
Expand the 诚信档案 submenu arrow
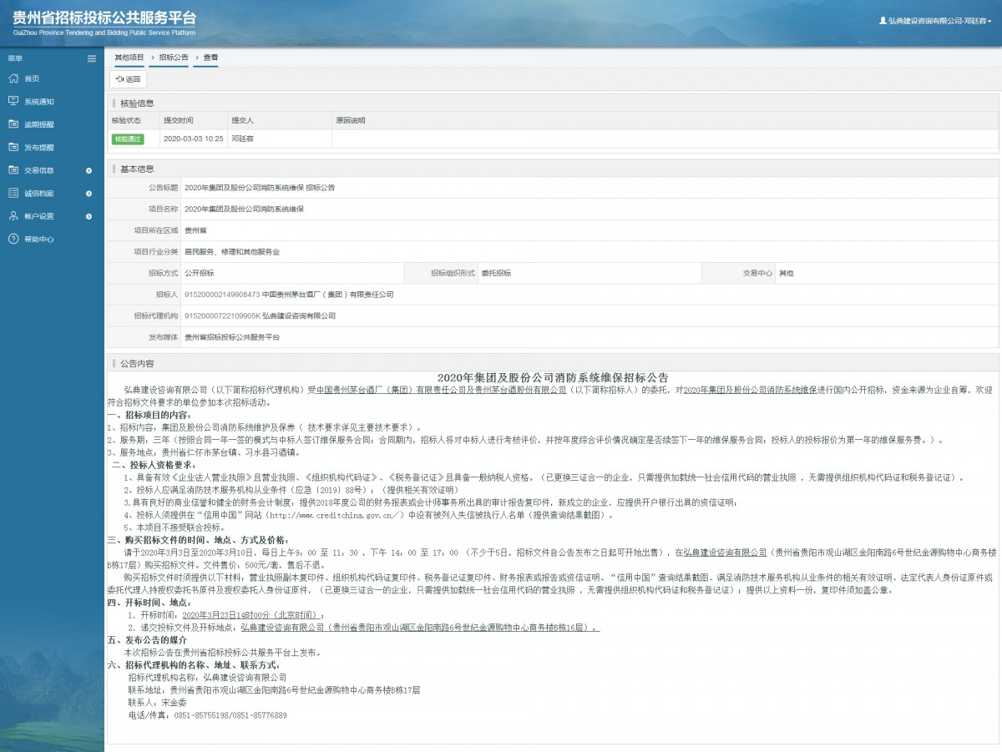[x=89, y=194]
